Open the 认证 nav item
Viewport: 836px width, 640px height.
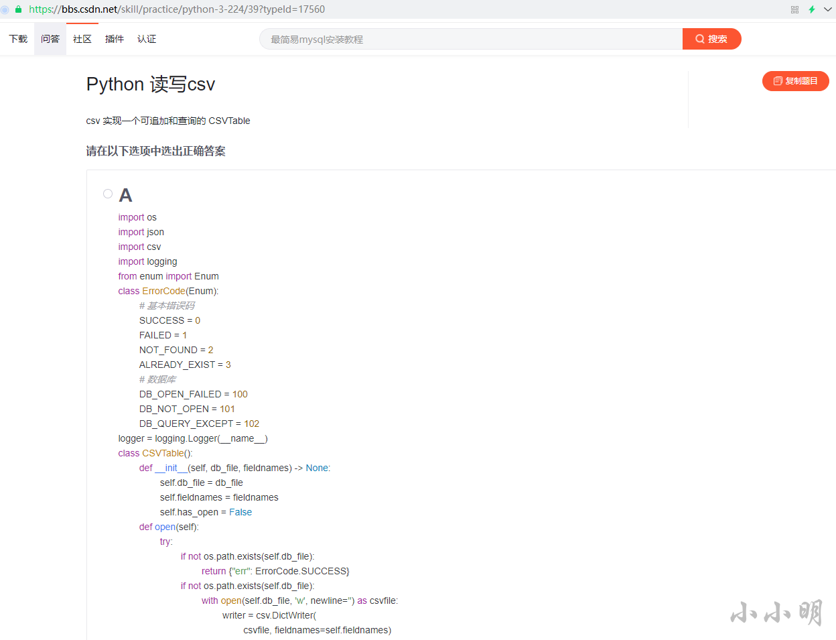(147, 39)
